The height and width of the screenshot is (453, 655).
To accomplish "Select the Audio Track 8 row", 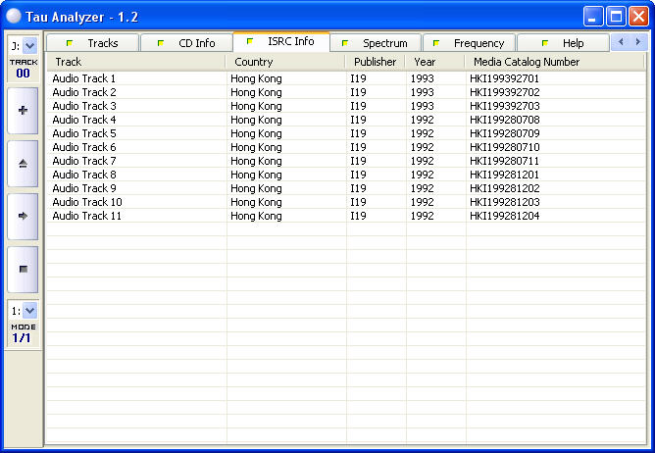I will pos(346,175).
